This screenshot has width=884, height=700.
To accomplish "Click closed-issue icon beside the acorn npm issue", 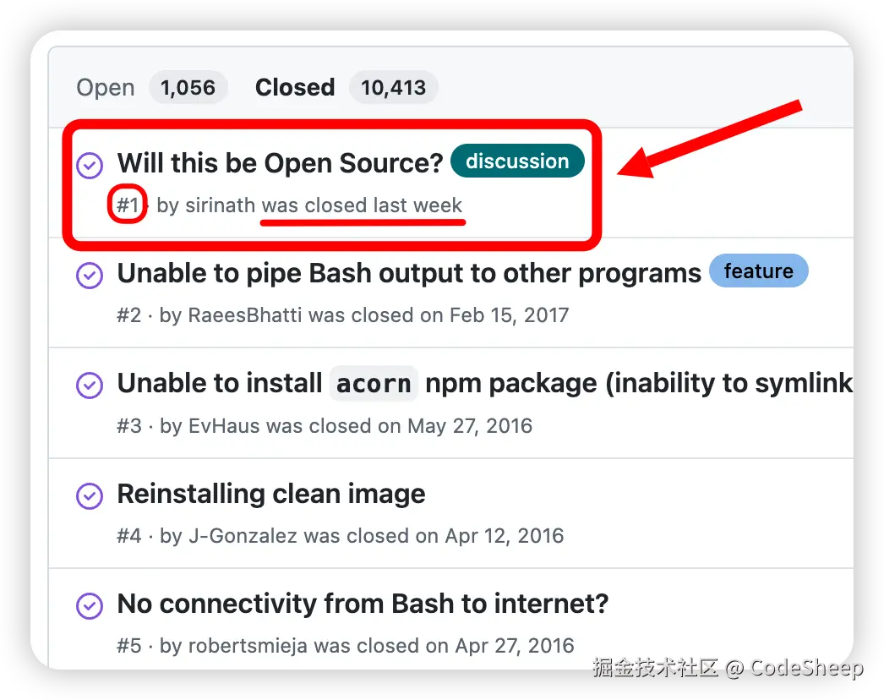I will pos(90,386).
